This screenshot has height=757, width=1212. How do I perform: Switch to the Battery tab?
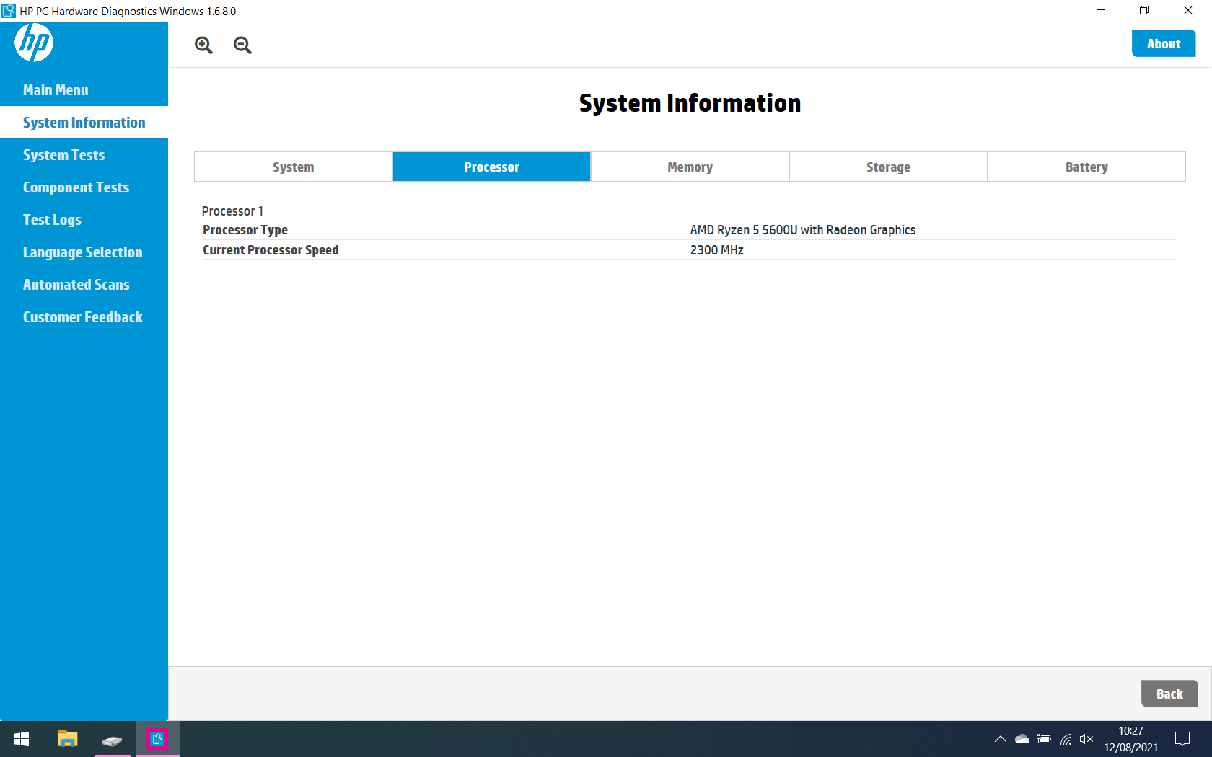(x=1086, y=167)
